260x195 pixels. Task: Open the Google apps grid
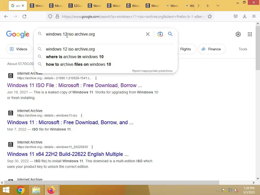coord(250,34)
